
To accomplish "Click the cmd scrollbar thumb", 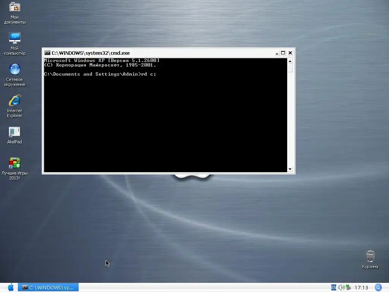I will (x=290, y=68).
